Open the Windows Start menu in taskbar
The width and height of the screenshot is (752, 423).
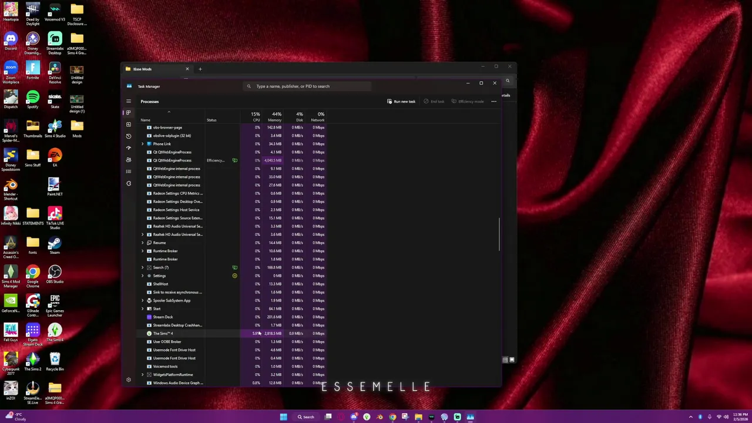pyautogui.click(x=283, y=417)
